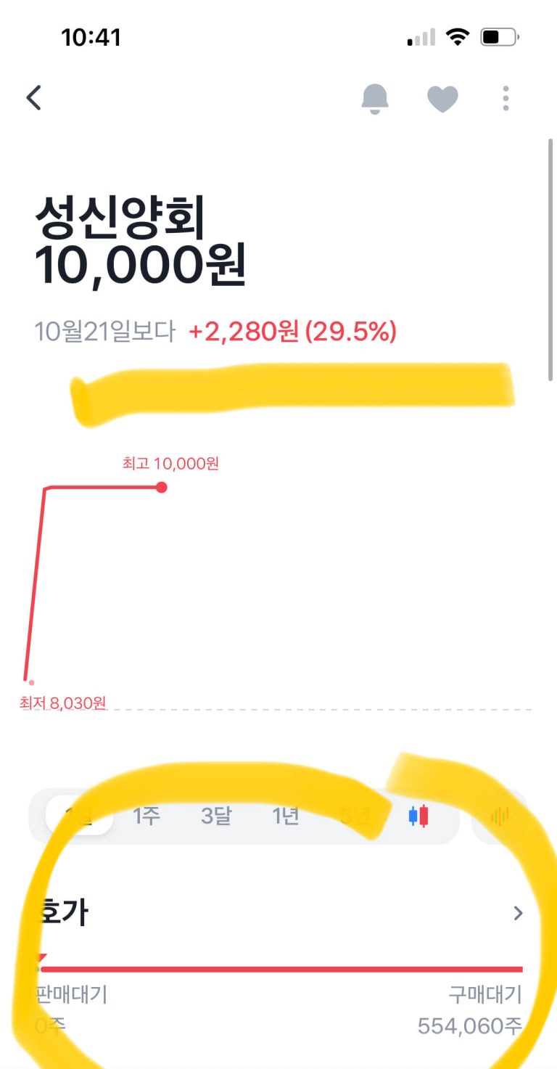Click the red order-balance bar
Image resolution: width=557 pixels, height=1069 pixels.
click(x=281, y=969)
